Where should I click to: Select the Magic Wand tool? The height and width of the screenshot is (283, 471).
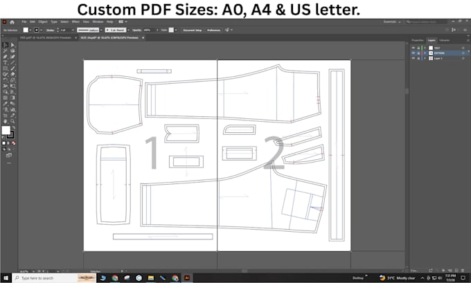(x=5, y=51)
